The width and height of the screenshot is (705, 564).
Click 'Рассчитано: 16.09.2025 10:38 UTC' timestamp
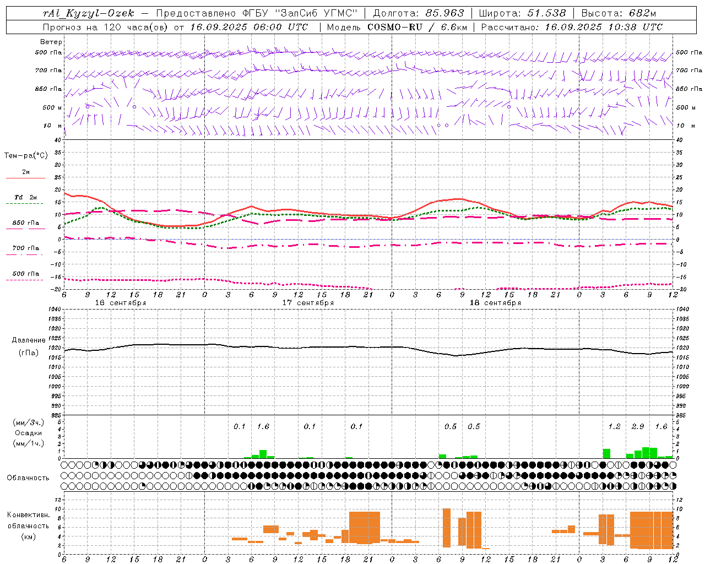[572, 27]
